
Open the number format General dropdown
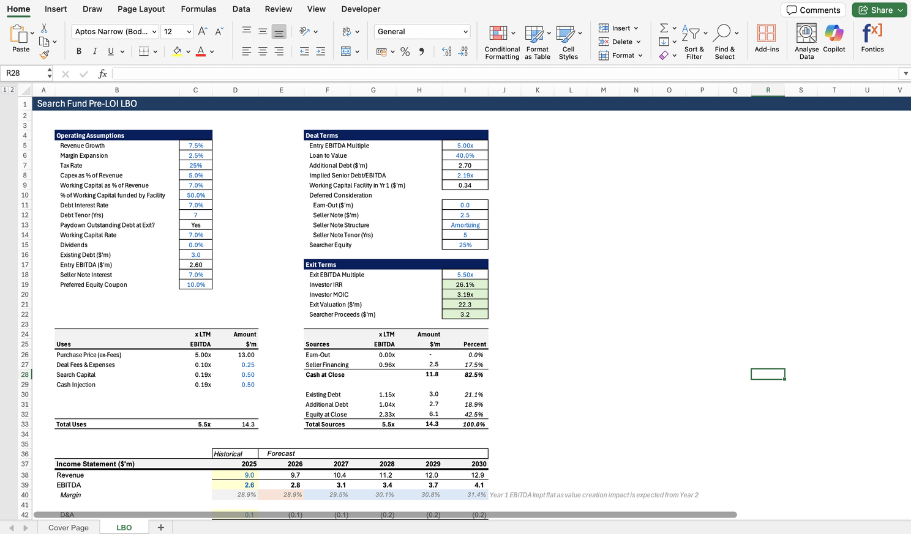tap(465, 32)
